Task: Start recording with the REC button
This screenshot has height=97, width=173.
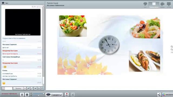Action: click(67, 95)
